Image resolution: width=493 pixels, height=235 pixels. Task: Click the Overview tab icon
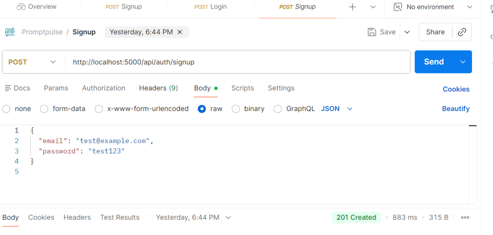pyautogui.click(x=21, y=7)
